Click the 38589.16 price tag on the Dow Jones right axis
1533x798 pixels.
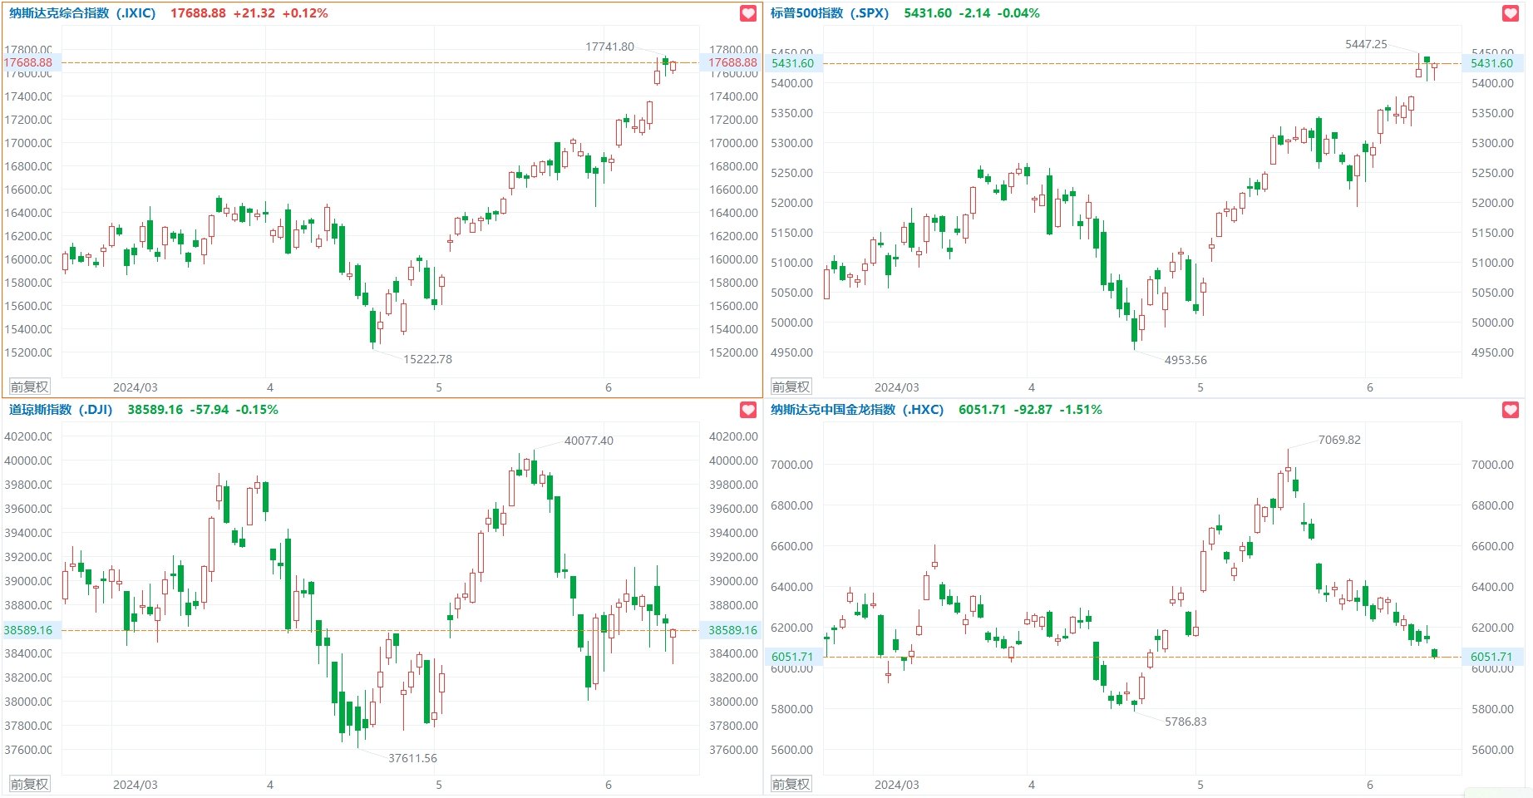pyautogui.click(x=732, y=630)
